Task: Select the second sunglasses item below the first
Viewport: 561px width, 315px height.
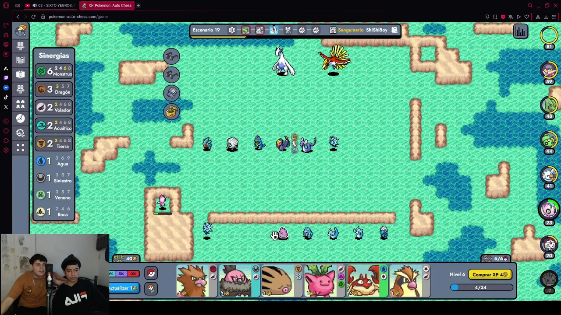Action: pyautogui.click(x=171, y=74)
